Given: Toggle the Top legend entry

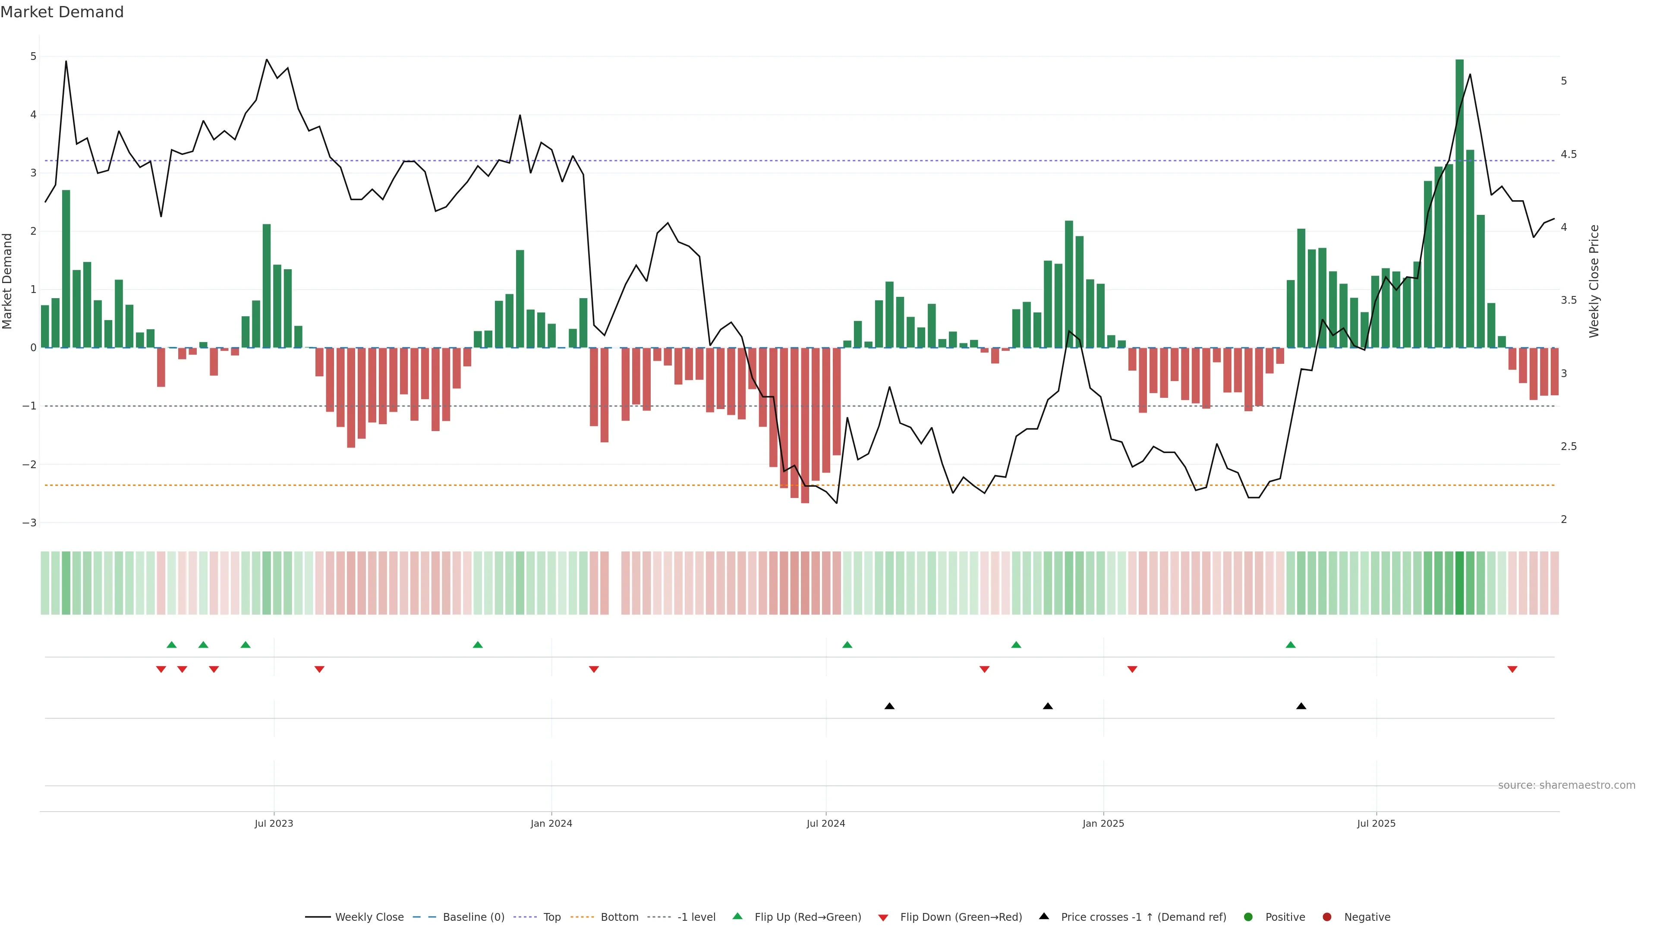Looking at the screenshot, I should pos(551,917).
